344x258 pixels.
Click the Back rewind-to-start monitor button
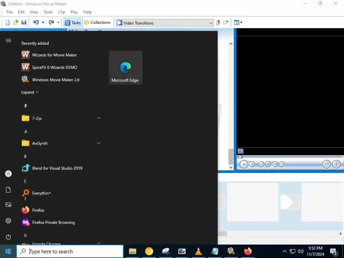click(x=261, y=164)
